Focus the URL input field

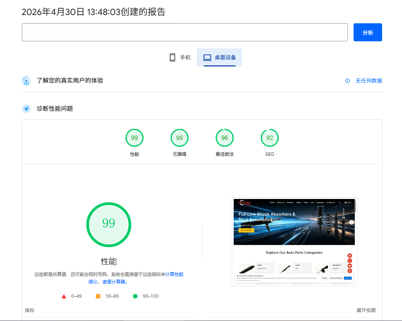pos(184,32)
